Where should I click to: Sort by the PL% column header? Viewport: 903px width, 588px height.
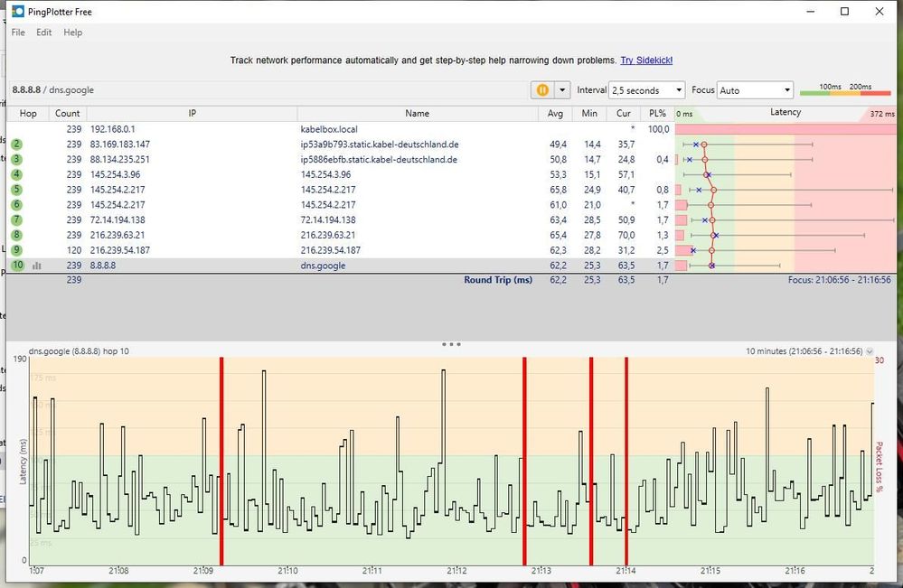coord(657,113)
